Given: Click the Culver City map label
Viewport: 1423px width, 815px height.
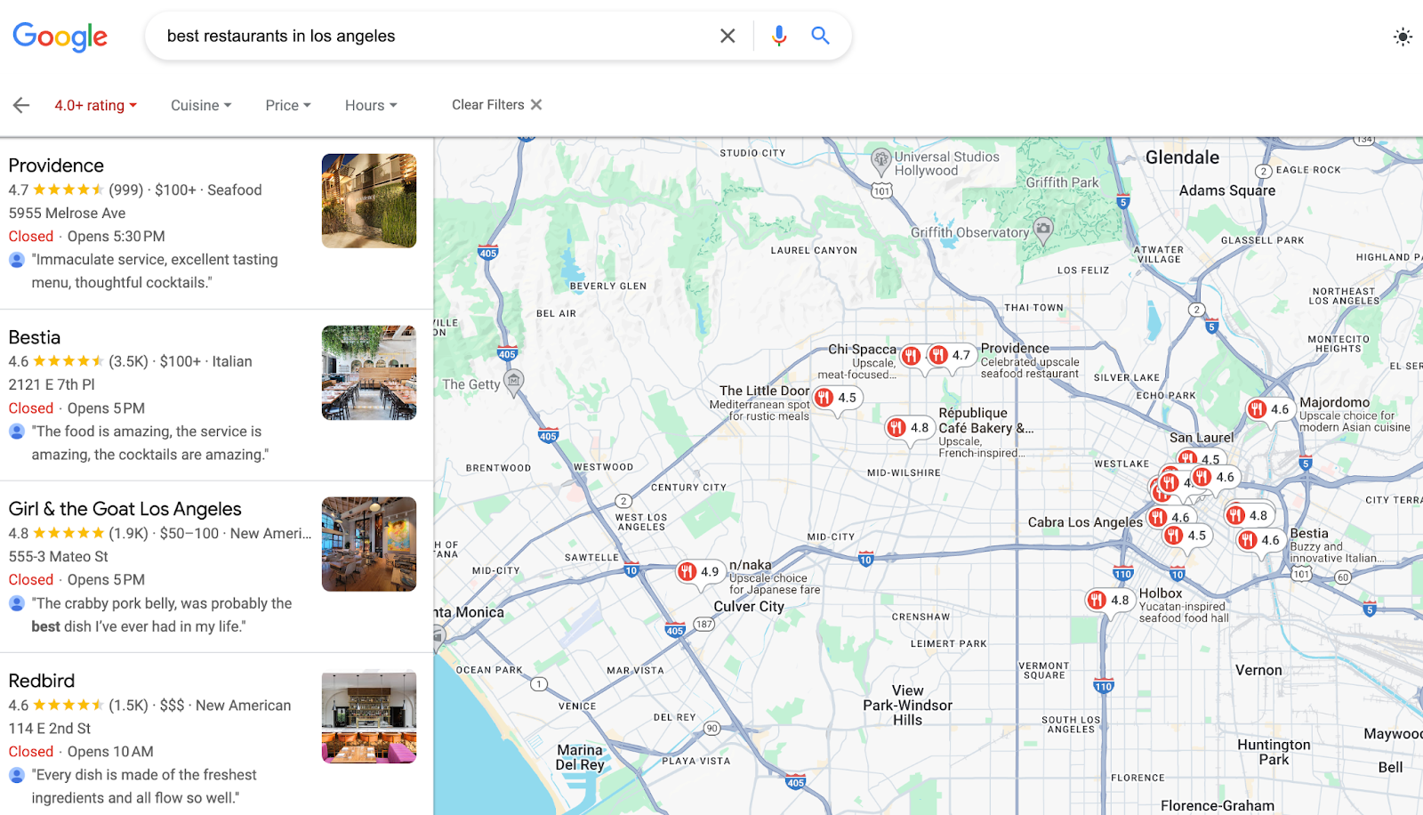Looking at the screenshot, I should [749, 607].
